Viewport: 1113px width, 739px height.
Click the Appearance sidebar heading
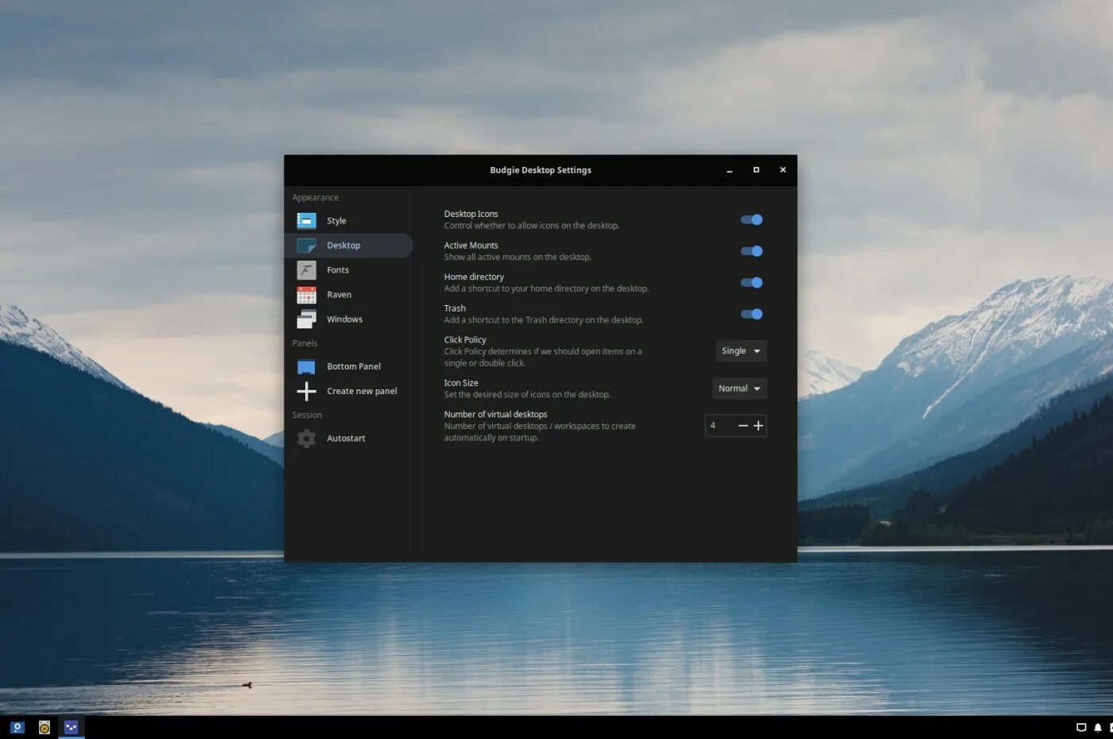315,198
